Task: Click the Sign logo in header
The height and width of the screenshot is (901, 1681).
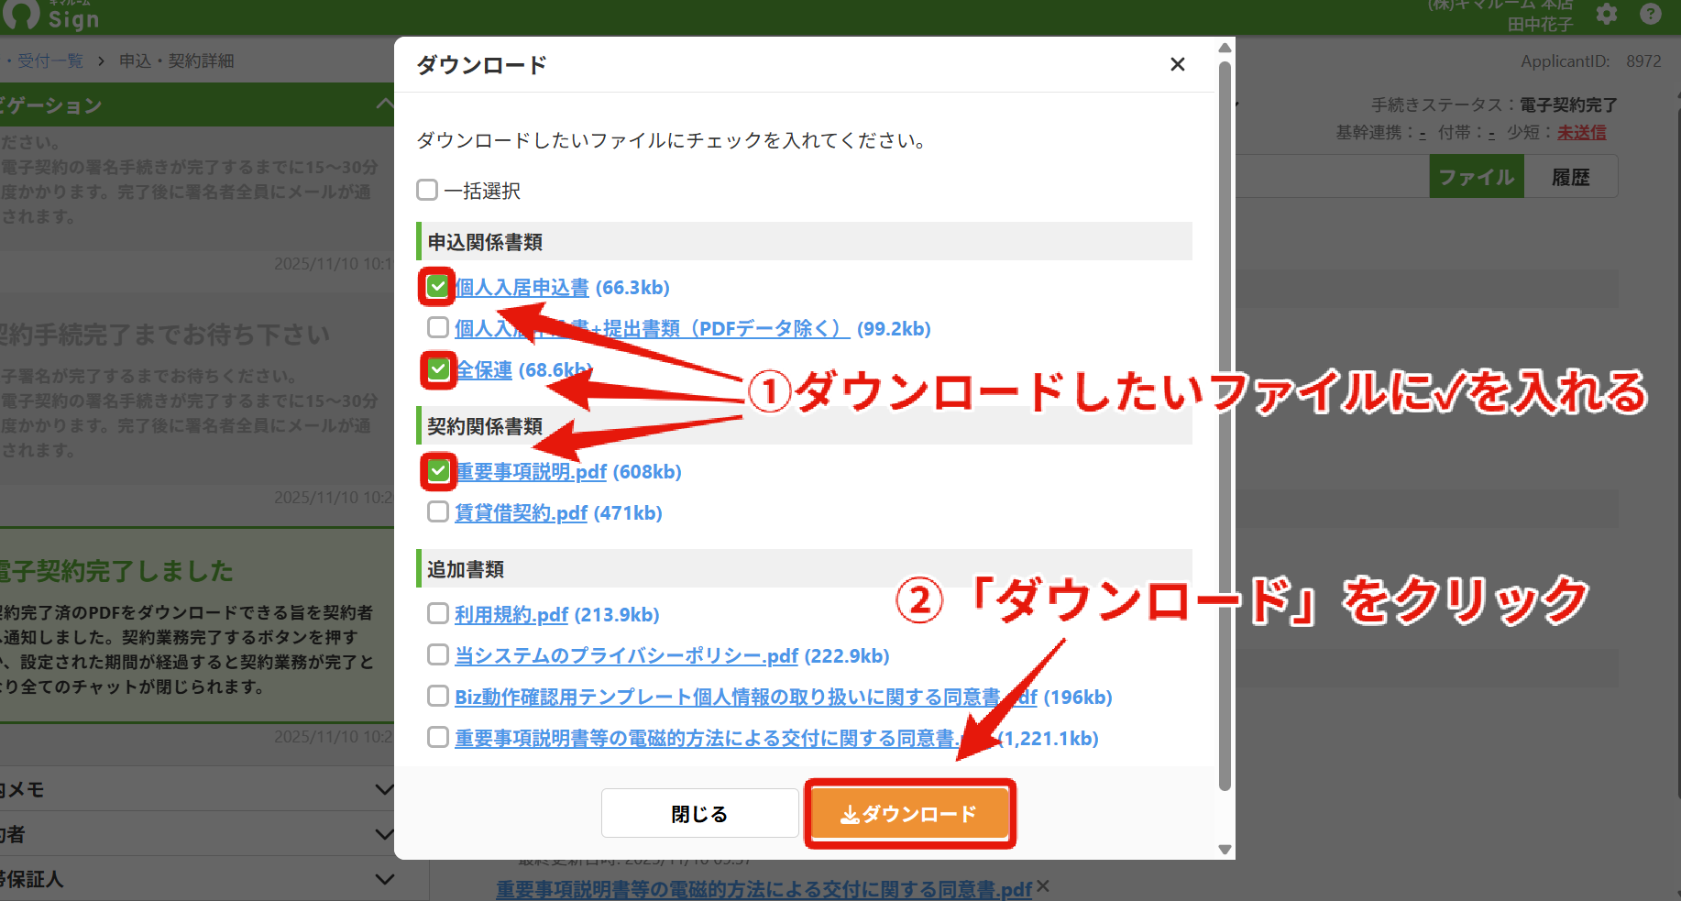Action: (50, 16)
